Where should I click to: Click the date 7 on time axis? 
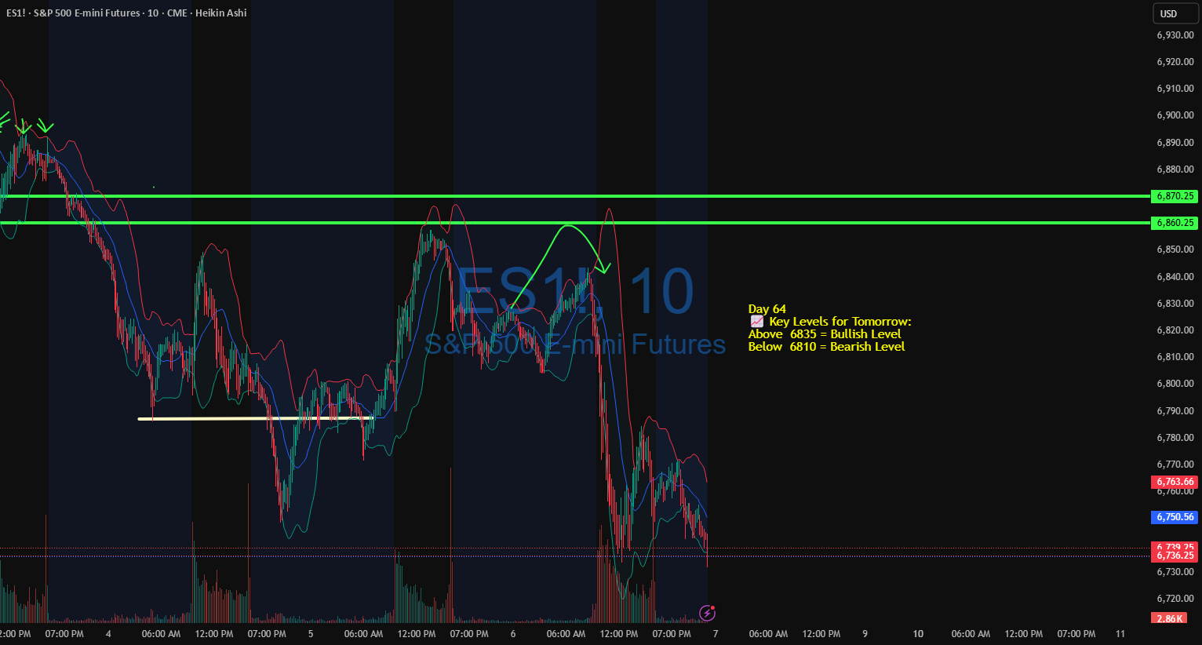pos(716,633)
